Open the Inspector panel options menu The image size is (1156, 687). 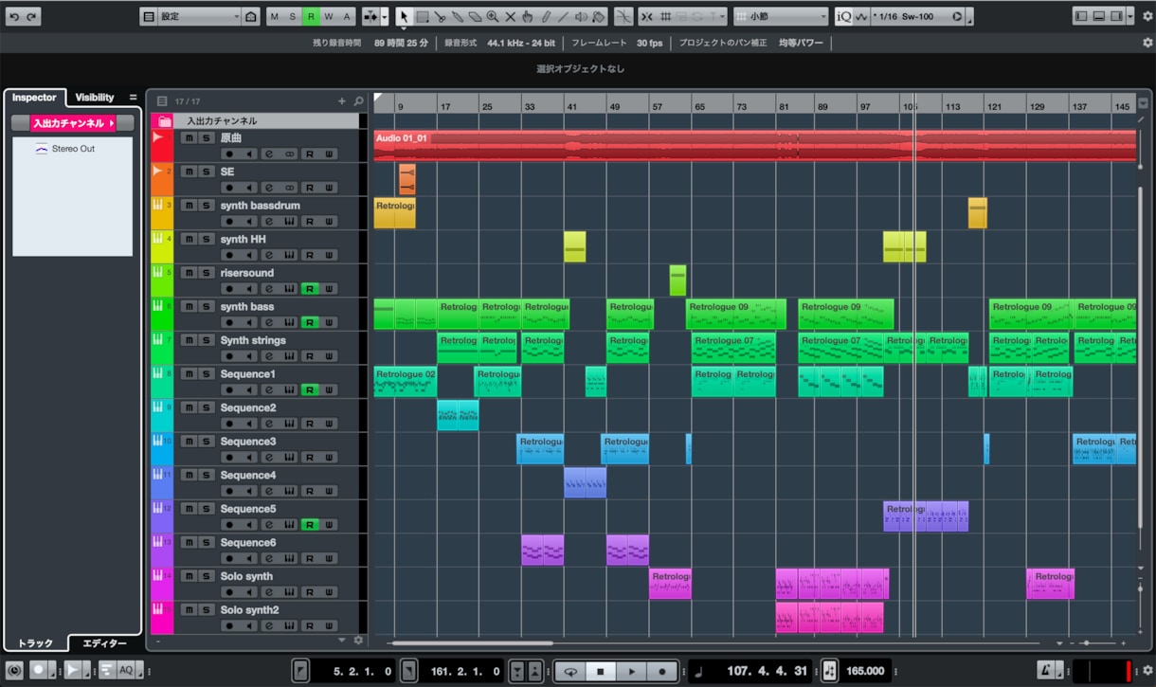click(134, 98)
